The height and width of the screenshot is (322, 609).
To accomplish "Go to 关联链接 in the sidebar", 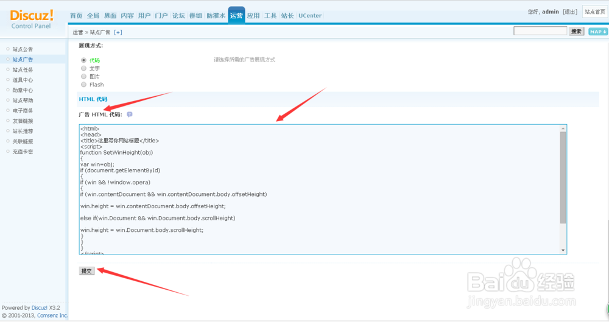I will tap(23, 141).
